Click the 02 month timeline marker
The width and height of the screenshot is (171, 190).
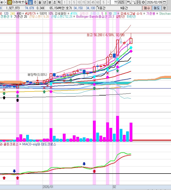click(114, 187)
